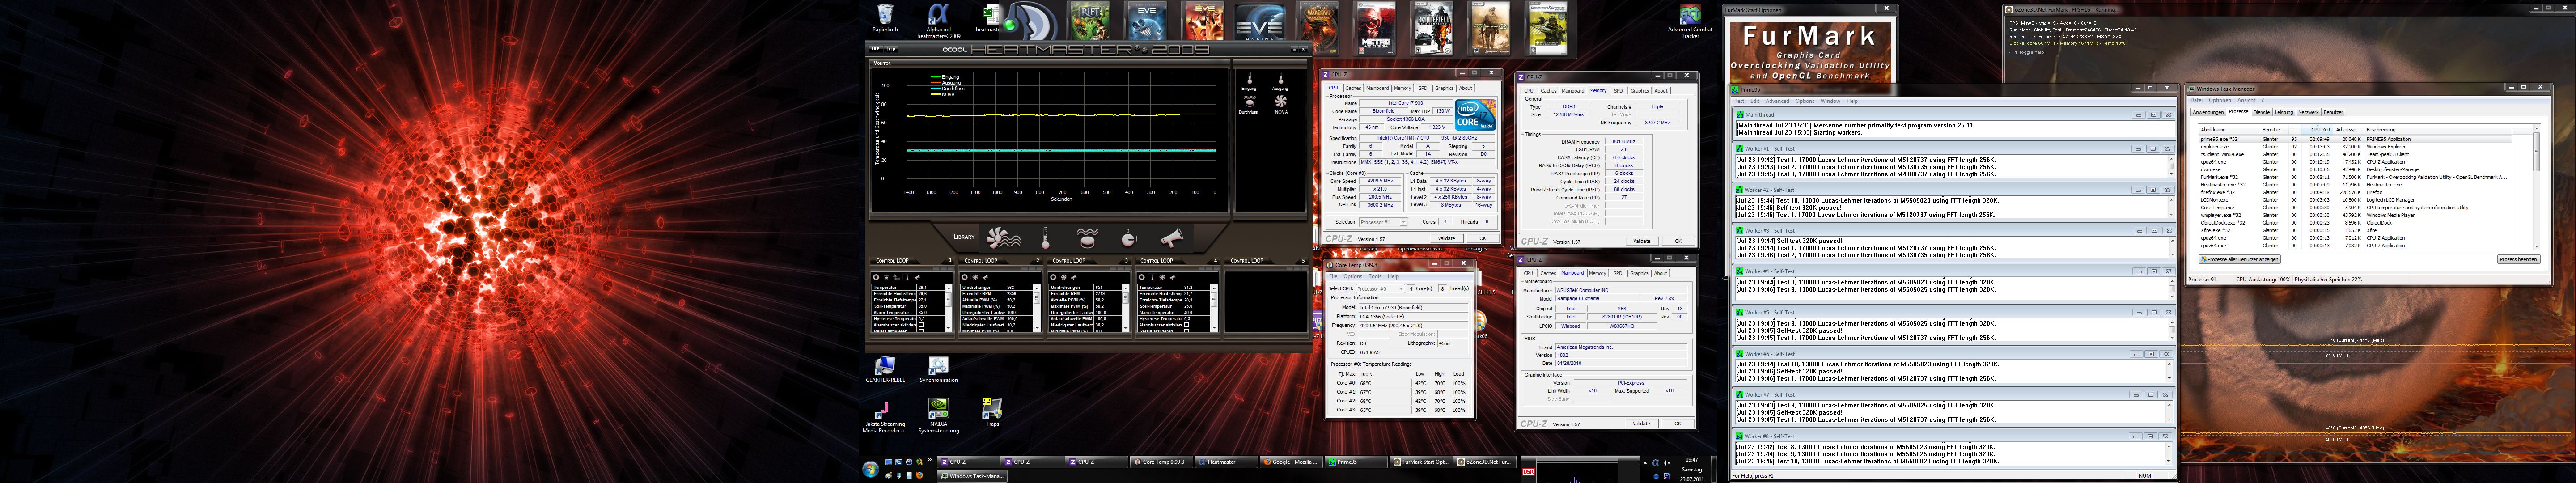
Task: Open Ansicht menu in Task-Manager
Action: coord(2246,100)
